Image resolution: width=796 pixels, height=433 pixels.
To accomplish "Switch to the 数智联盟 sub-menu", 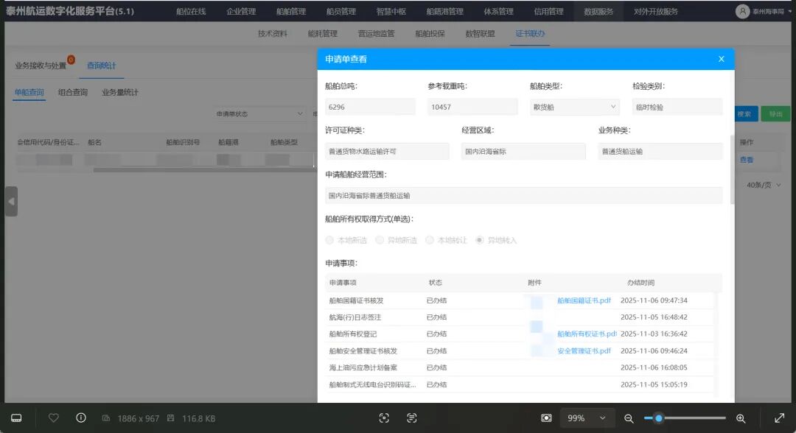I will click(481, 33).
